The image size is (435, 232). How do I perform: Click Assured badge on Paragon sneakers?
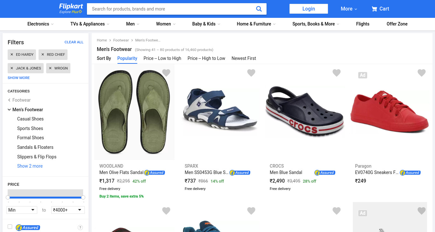coord(410,173)
